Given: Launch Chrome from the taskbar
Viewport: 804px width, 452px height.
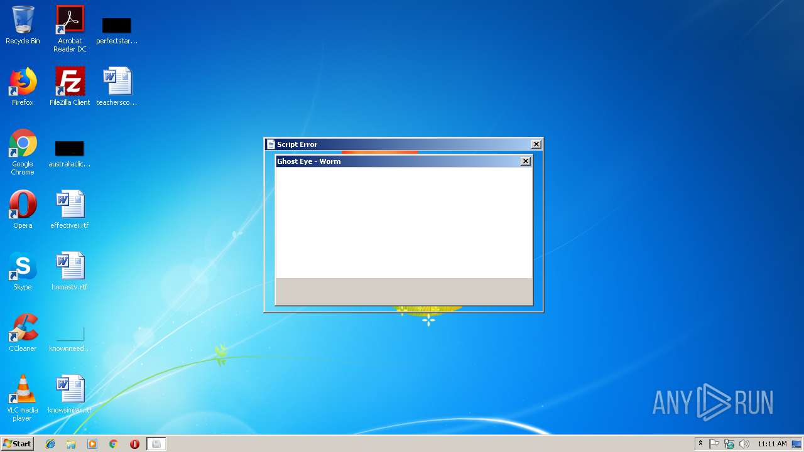Looking at the screenshot, I should 114,444.
